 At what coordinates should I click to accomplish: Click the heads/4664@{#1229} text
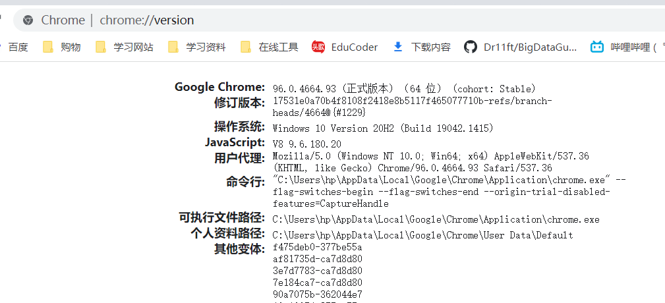pos(319,113)
